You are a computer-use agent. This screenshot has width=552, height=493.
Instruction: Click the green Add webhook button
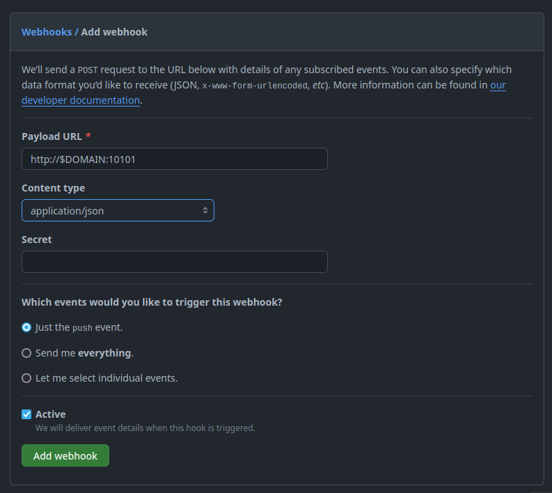coord(65,455)
